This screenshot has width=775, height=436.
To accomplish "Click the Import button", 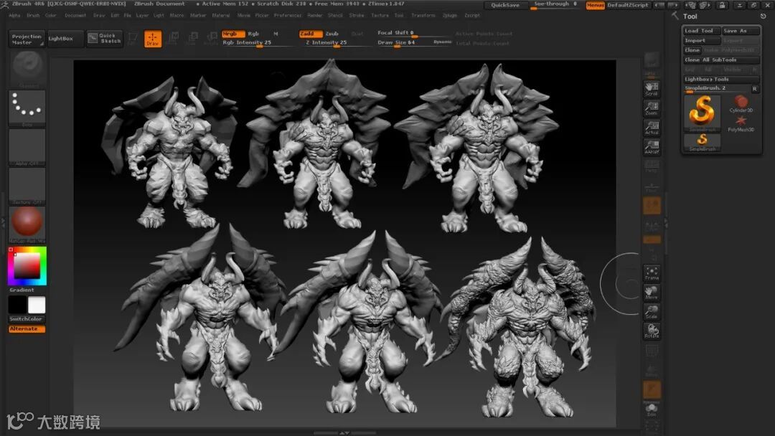I will [701, 40].
